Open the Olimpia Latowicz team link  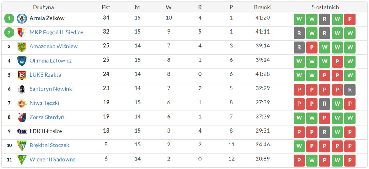coord(50,61)
